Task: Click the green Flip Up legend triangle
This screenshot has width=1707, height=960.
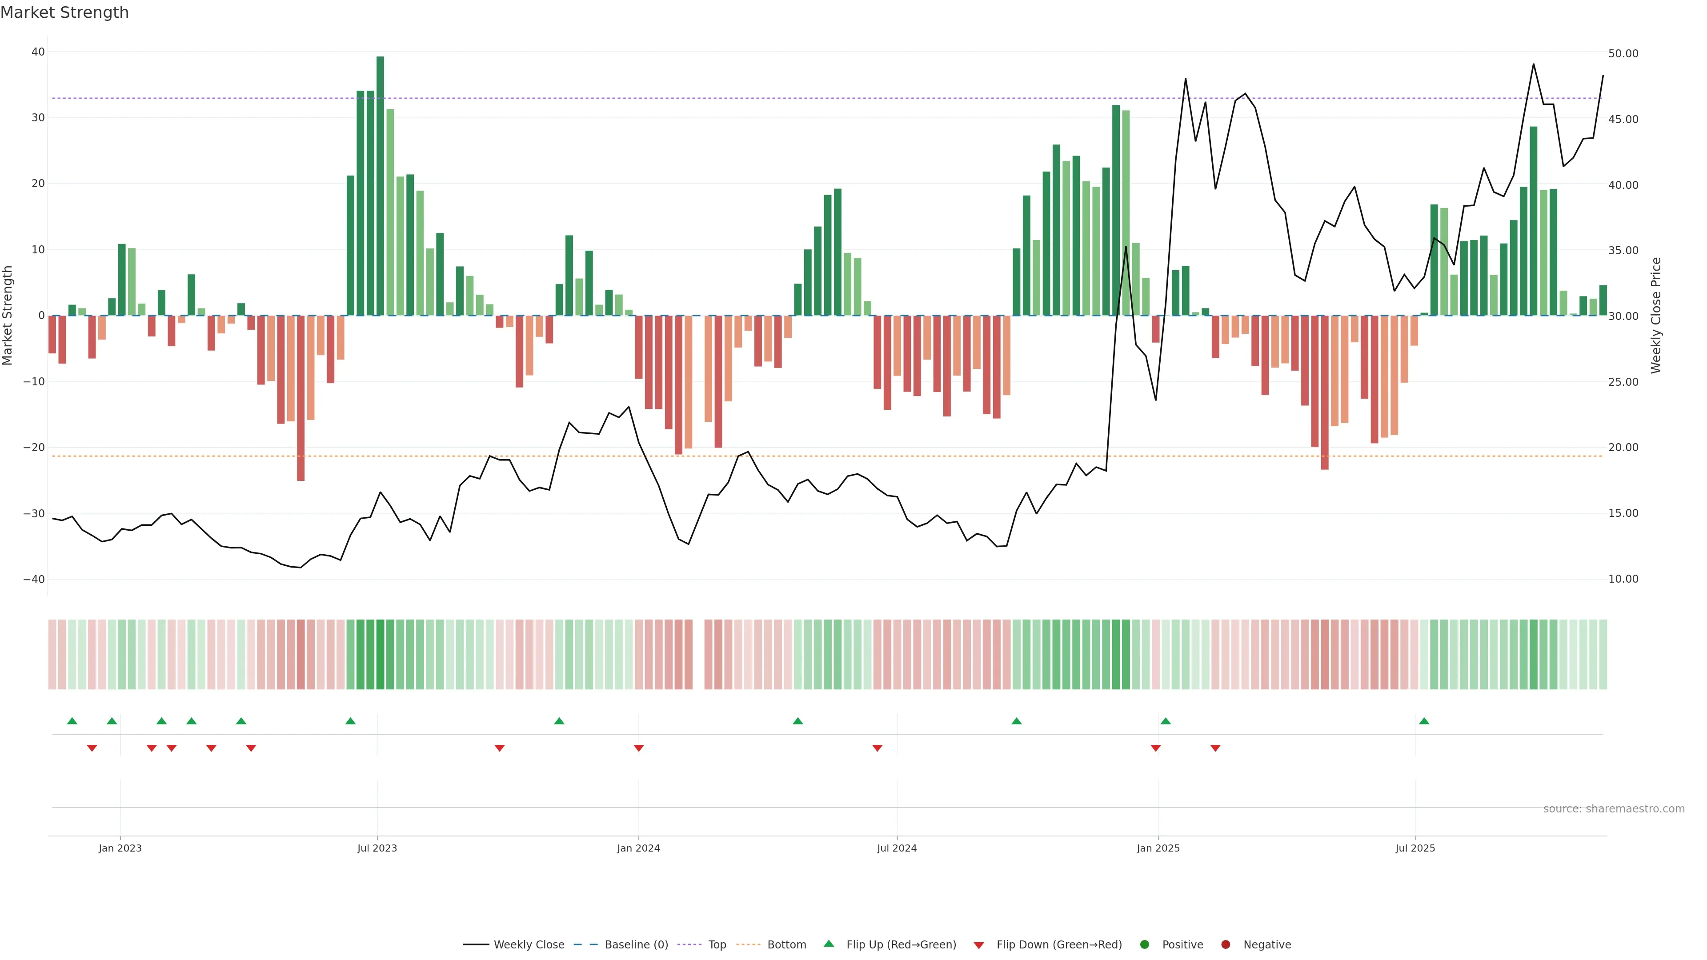Action: [828, 944]
